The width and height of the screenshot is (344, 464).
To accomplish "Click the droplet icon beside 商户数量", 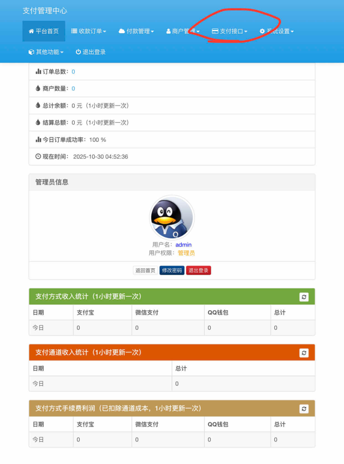I will tap(38, 88).
